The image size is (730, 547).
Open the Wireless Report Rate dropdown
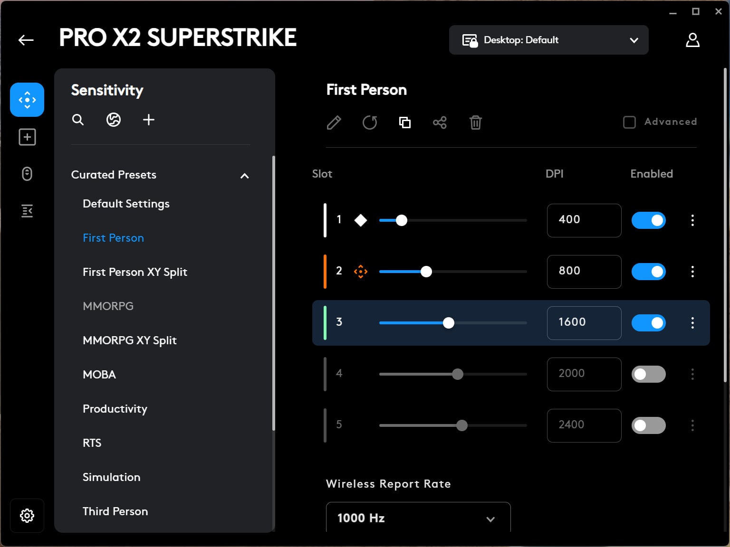pos(418,518)
